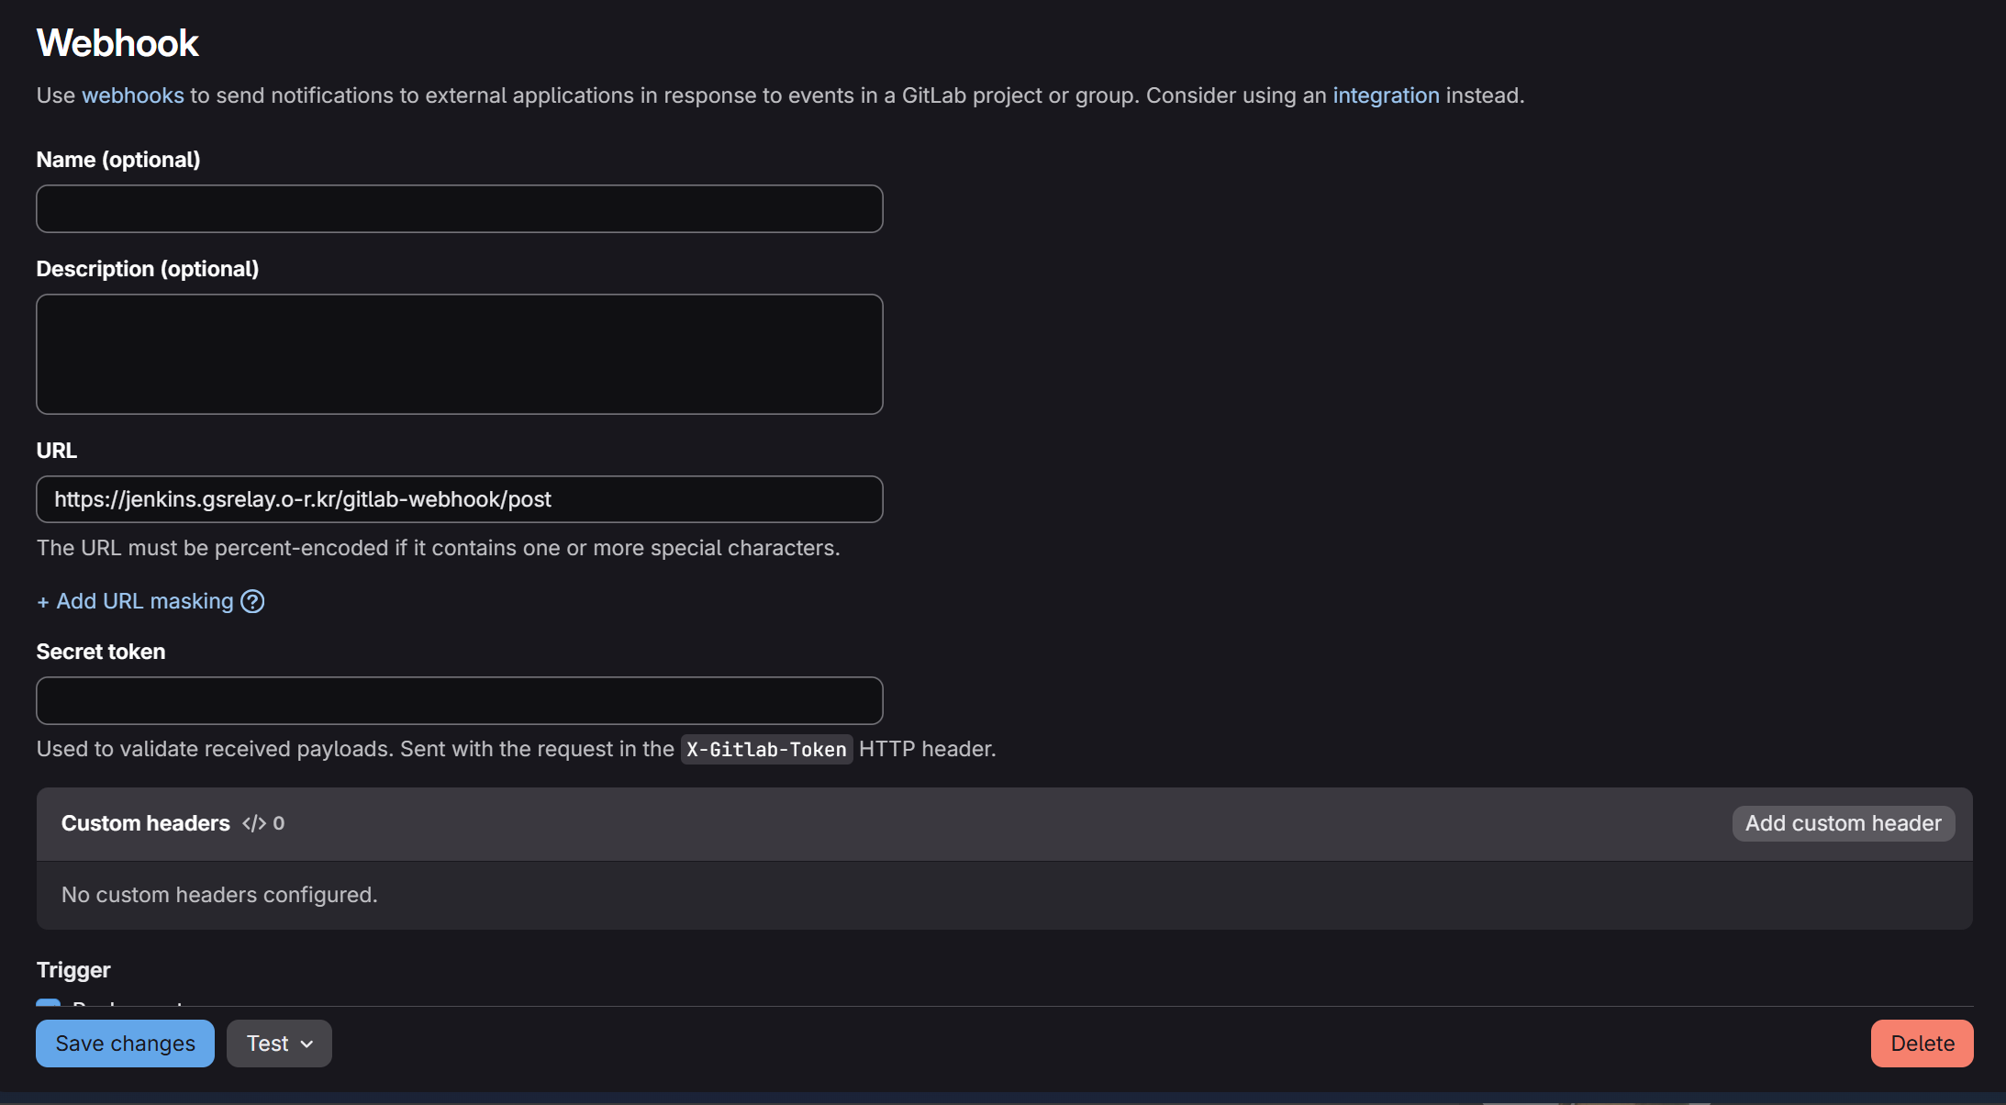Click inside the Description text area

coord(459,354)
